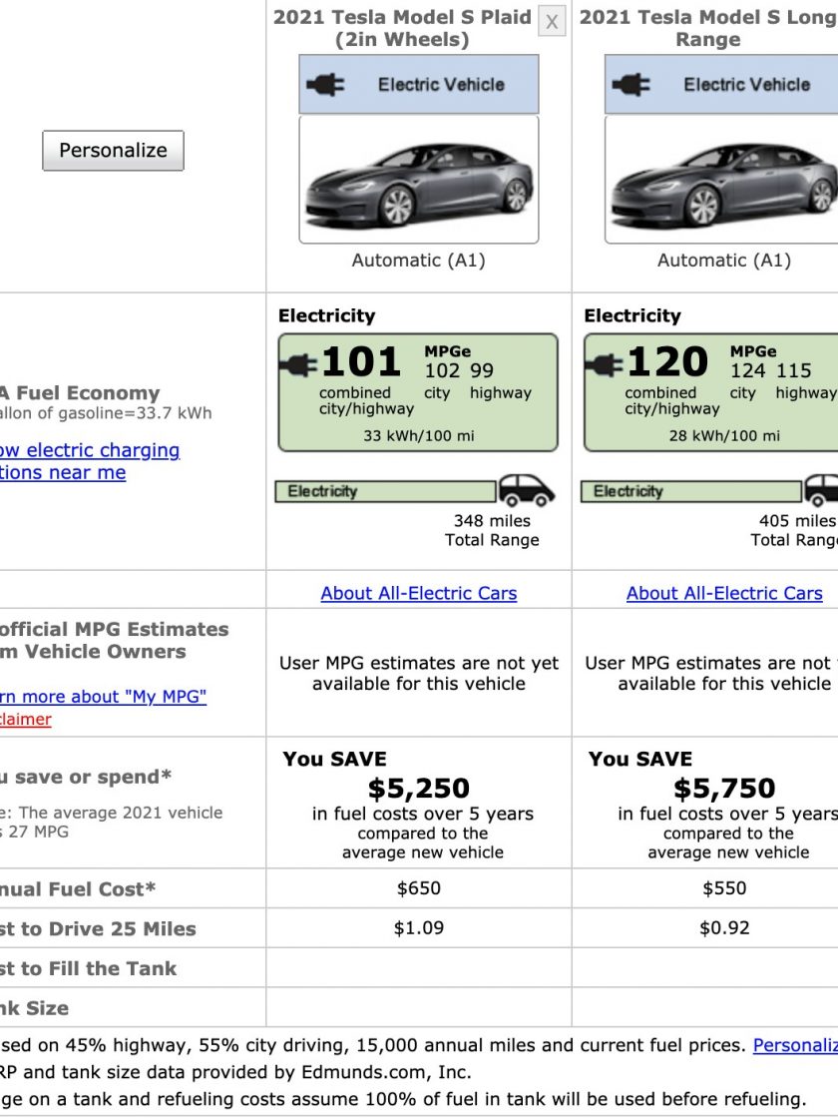Click the "gallon of gasoline=33.7 kWh" note
Screen dimensions: 838x1118
tap(106, 413)
